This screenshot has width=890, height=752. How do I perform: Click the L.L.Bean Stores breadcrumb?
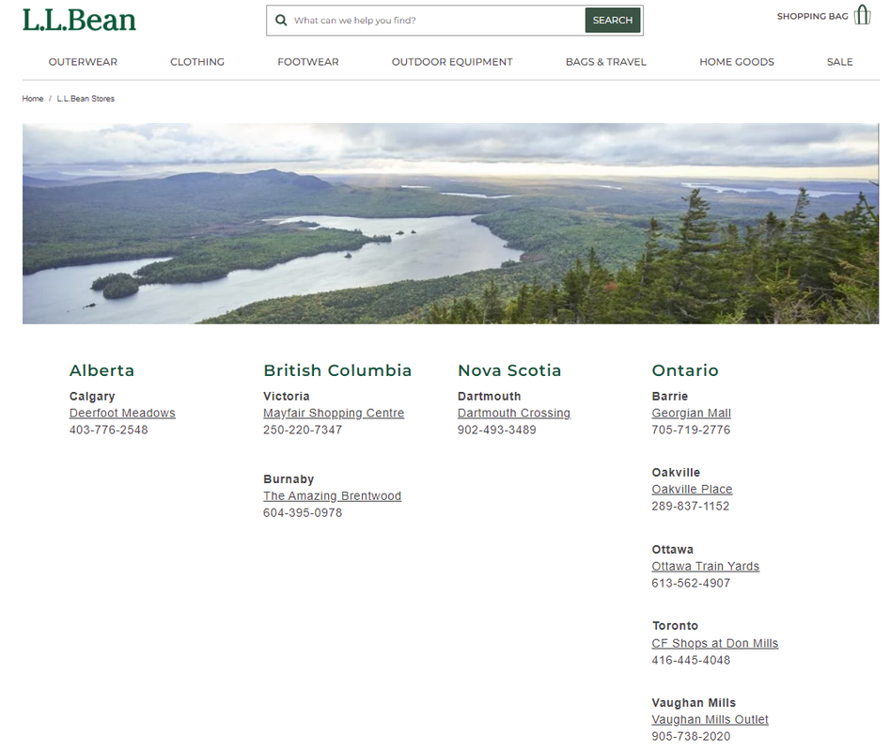(86, 99)
